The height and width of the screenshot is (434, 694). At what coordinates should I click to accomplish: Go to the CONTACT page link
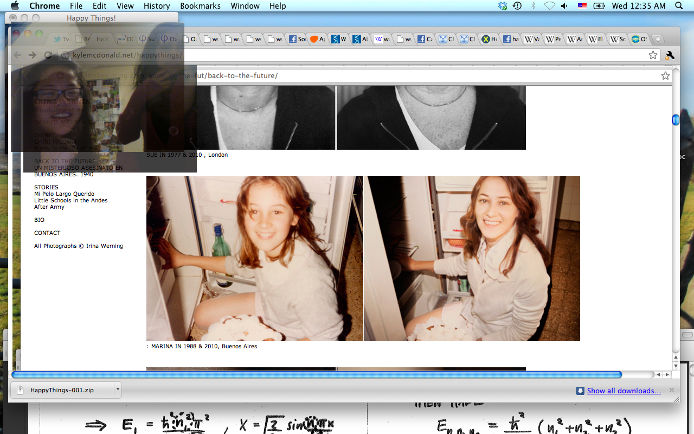tap(47, 233)
